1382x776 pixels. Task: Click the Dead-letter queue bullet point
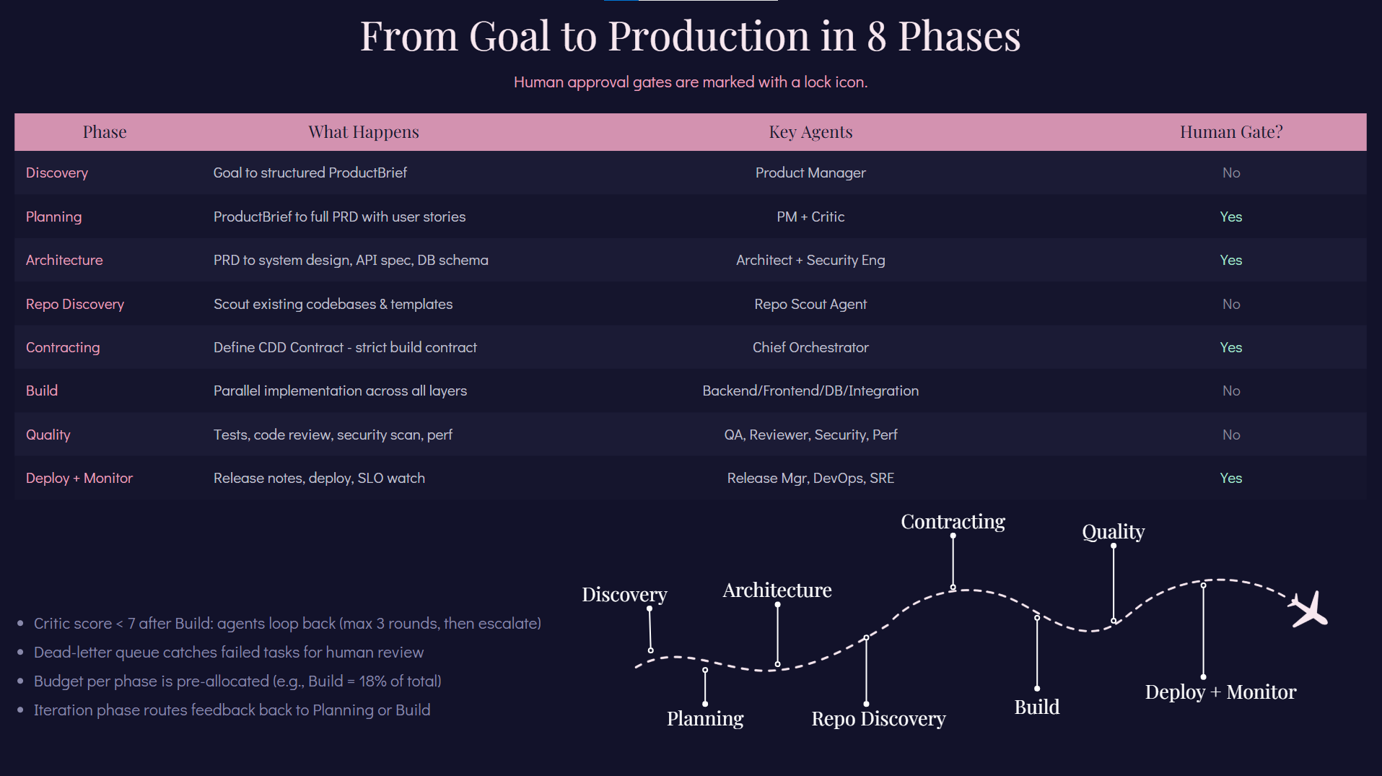coord(229,652)
